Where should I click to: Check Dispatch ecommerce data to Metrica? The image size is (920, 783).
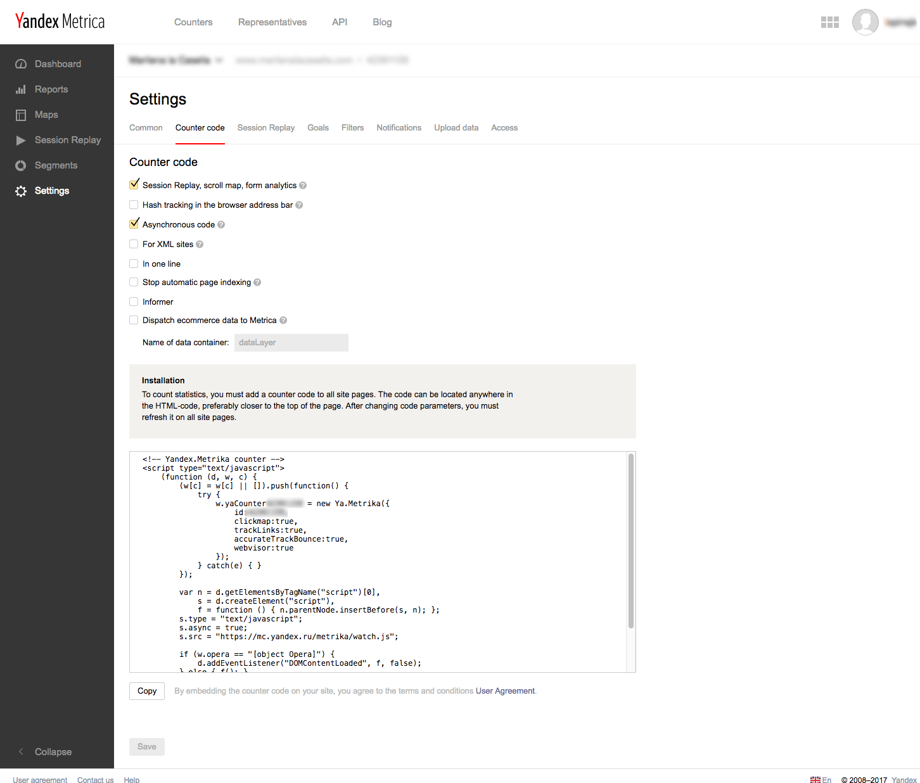pos(134,320)
